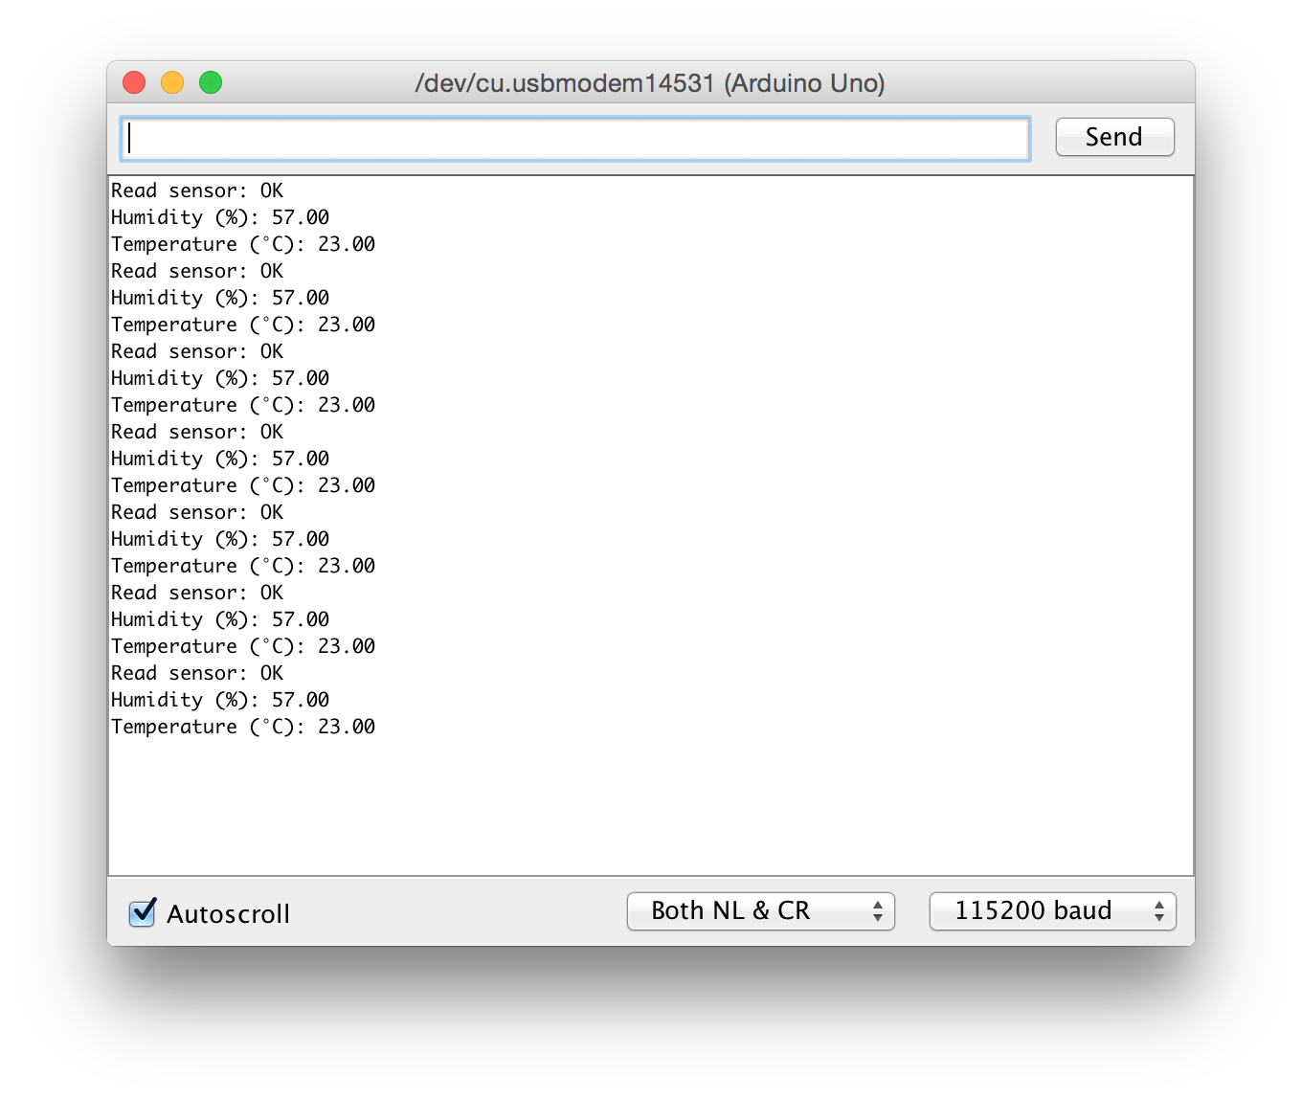Click the serial message input field

coord(574,138)
